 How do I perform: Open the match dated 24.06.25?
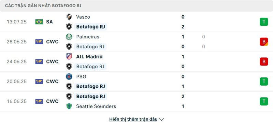coord(136,61)
